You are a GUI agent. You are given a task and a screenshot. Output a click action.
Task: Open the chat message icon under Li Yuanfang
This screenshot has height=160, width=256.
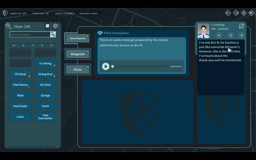219,35
